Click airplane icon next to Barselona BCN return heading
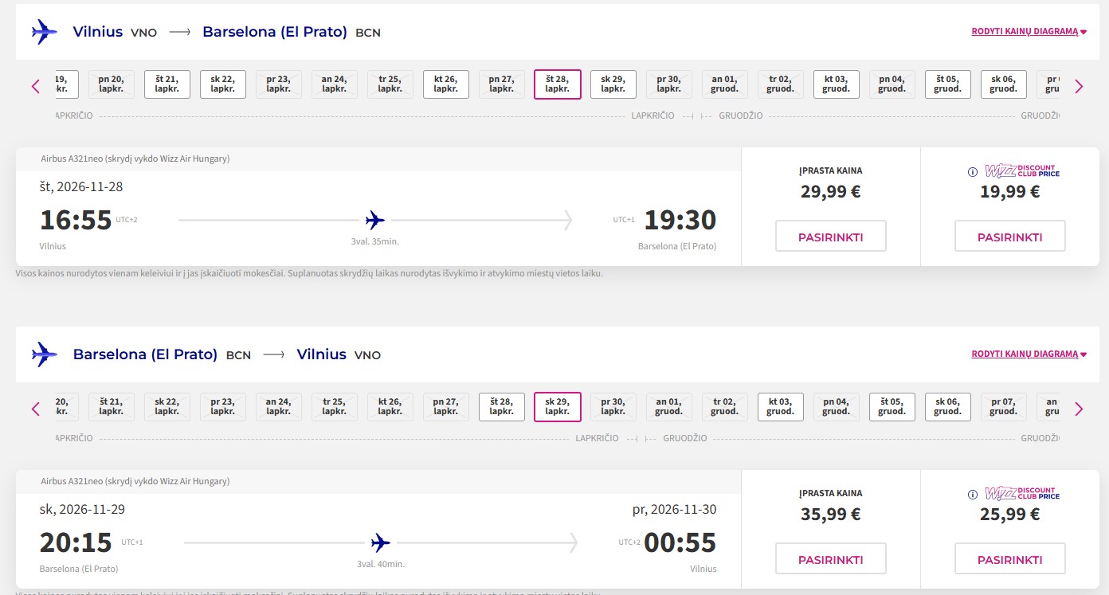The height and width of the screenshot is (595, 1109). pos(45,354)
